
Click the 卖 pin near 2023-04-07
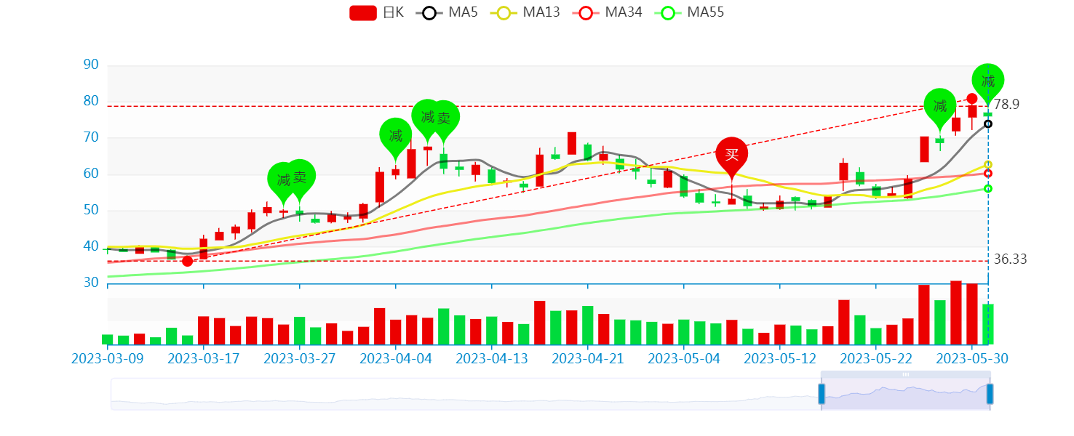pos(443,120)
